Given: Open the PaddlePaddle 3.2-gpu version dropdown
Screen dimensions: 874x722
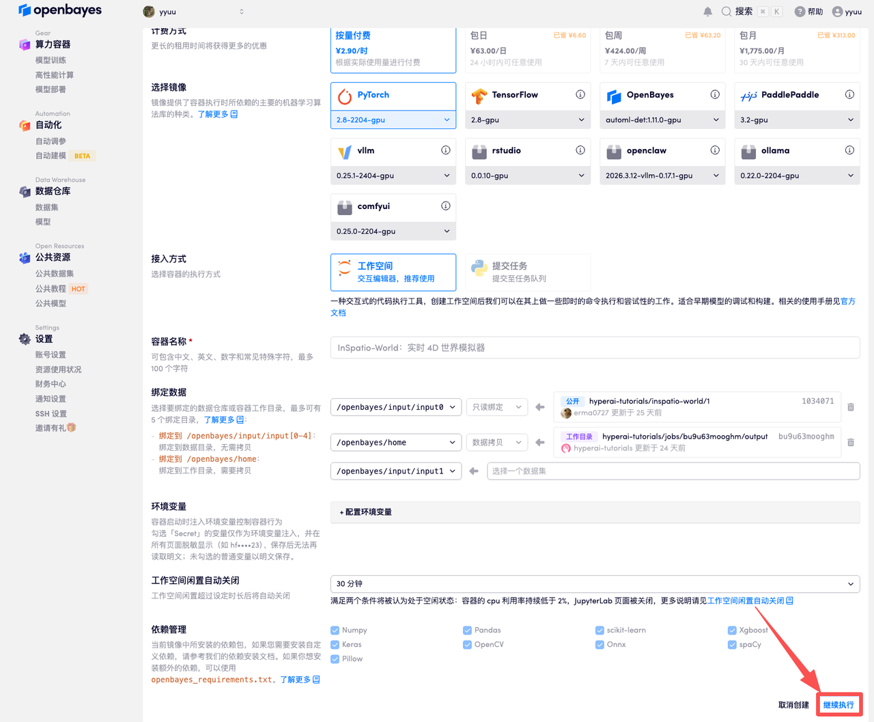Looking at the screenshot, I should pyautogui.click(x=797, y=120).
